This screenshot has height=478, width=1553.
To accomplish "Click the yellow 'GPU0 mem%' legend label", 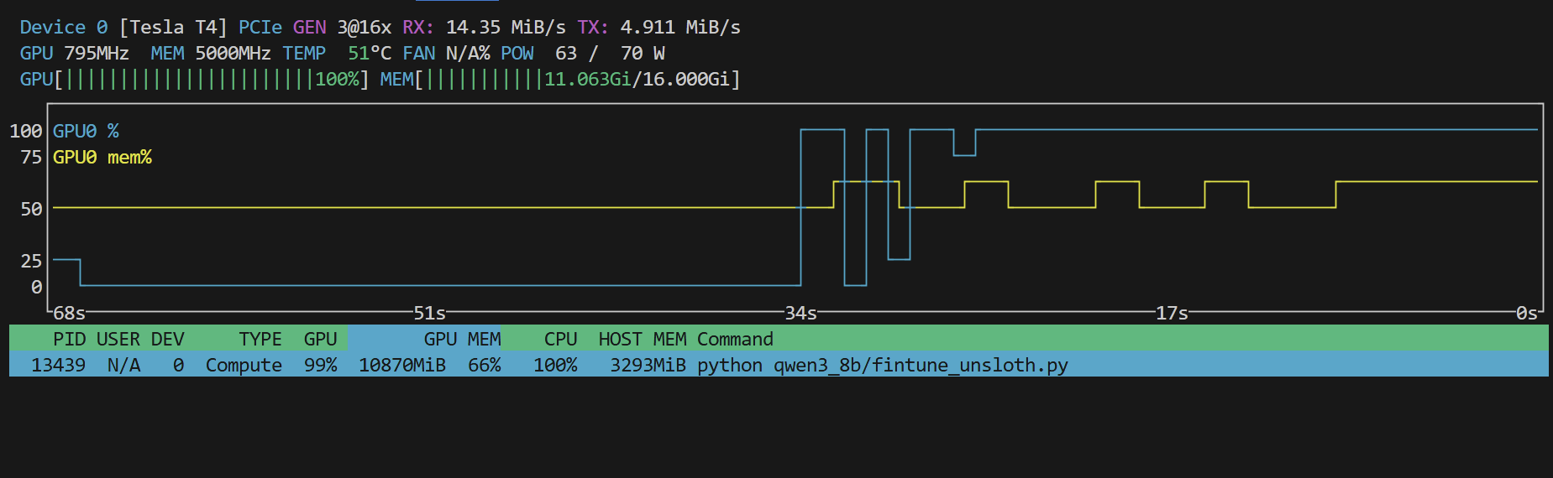I will (102, 158).
